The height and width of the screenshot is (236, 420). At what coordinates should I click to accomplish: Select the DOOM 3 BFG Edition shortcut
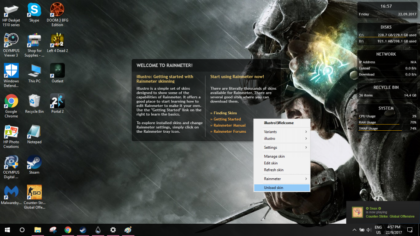pos(57,15)
